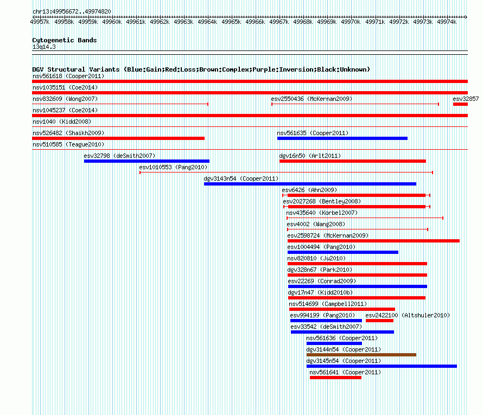Click the nsv1045237 (Coe2014) label
This screenshot has width=483, height=415.
click(65, 110)
